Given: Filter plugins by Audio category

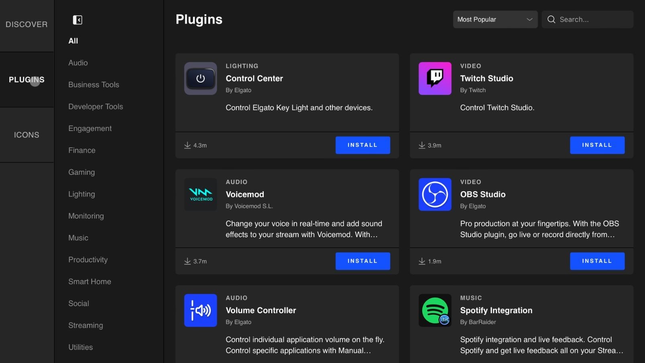Looking at the screenshot, I should pyautogui.click(x=78, y=63).
